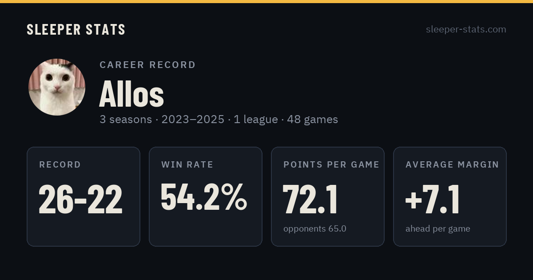Click the white cat profile avatar
The image size is (533, 280).
coord(57,87)
